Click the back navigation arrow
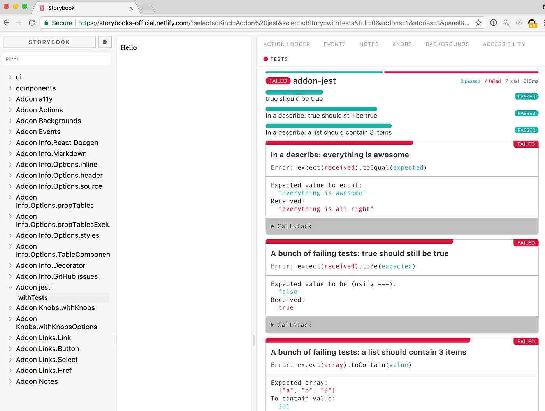545x411 pixels. click(7, 22)
